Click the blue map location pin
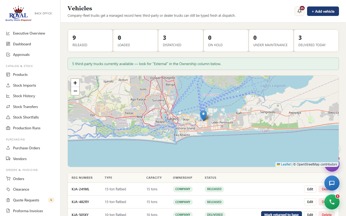This screenshot has width=346, height=216. click(203, 116)
